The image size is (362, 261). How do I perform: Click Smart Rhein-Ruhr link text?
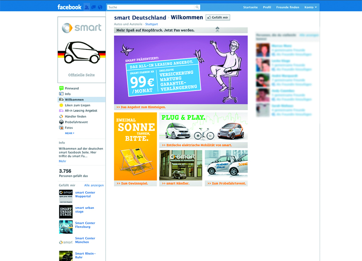click(x=85, y=255)
